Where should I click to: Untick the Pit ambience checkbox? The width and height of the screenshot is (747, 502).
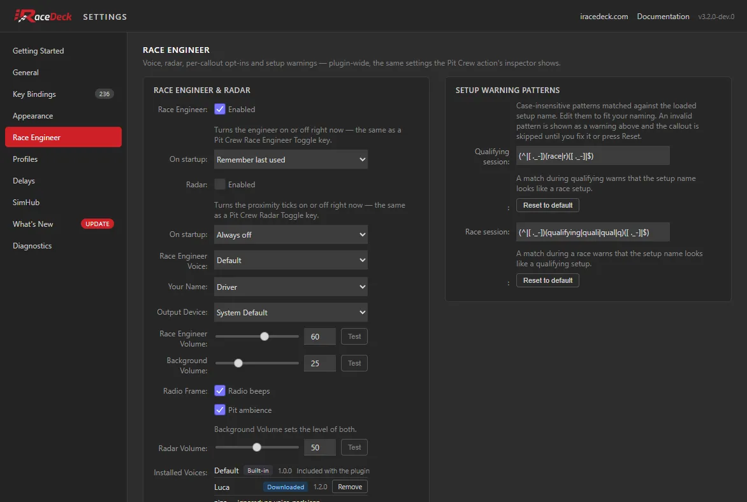(x=220, y=410)
